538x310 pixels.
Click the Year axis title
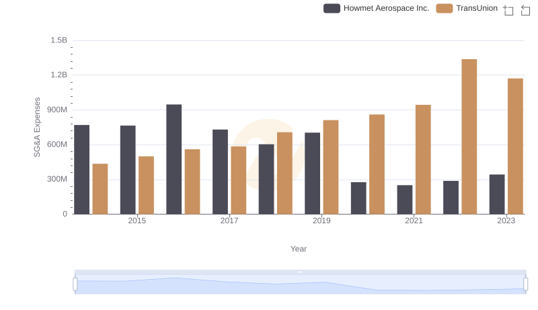pos(299,249)
